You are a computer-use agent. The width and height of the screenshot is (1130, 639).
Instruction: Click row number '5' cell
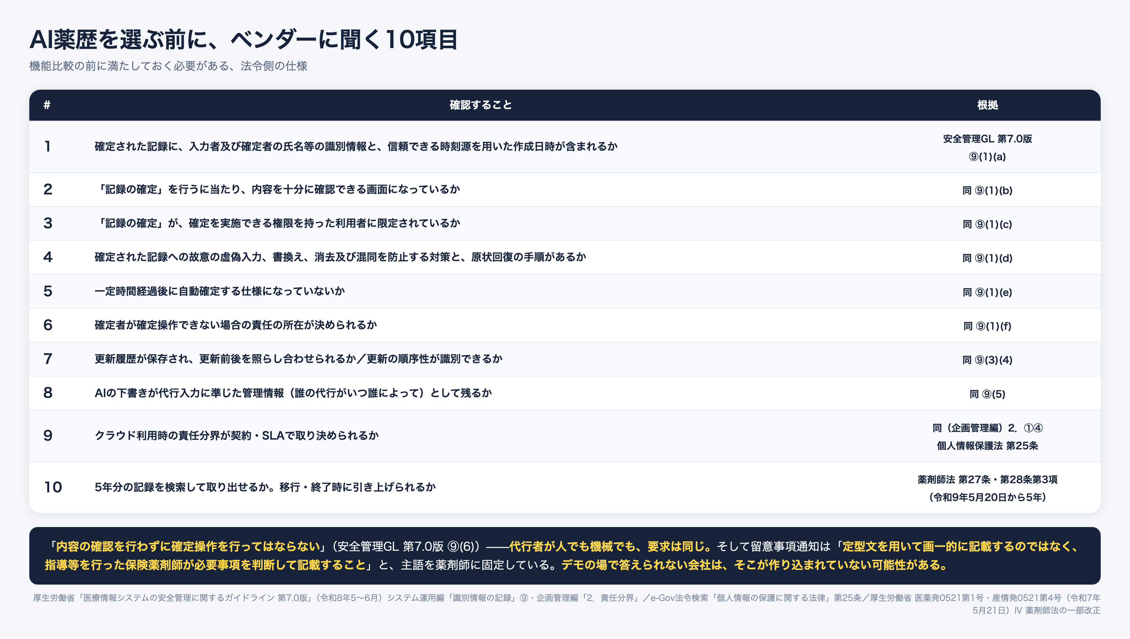48,291
